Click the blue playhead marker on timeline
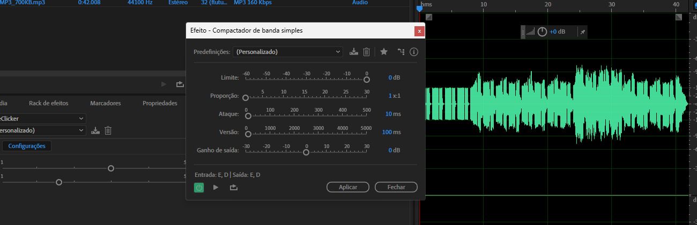 tap(419, 8)
